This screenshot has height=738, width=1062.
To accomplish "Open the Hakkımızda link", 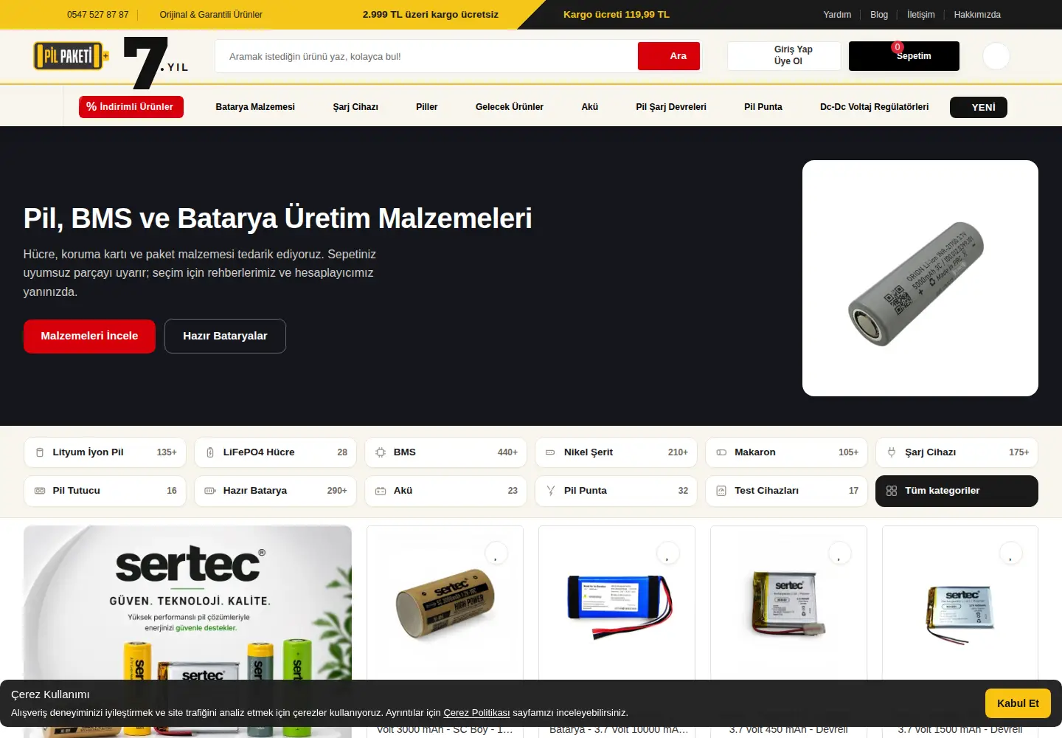I will pos(977,15).
